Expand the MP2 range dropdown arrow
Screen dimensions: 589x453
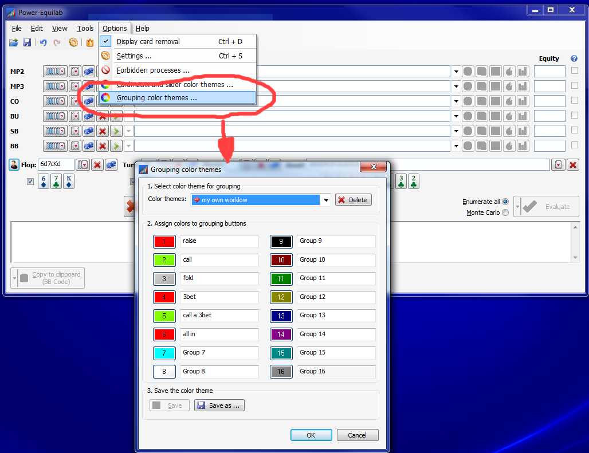coord(456,72)
